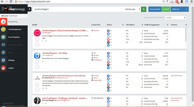Image resolution: width=194 pixels, height=107 pixels.
Task: Remove the Johan result with minus button
Action: [x=37, y=89]
